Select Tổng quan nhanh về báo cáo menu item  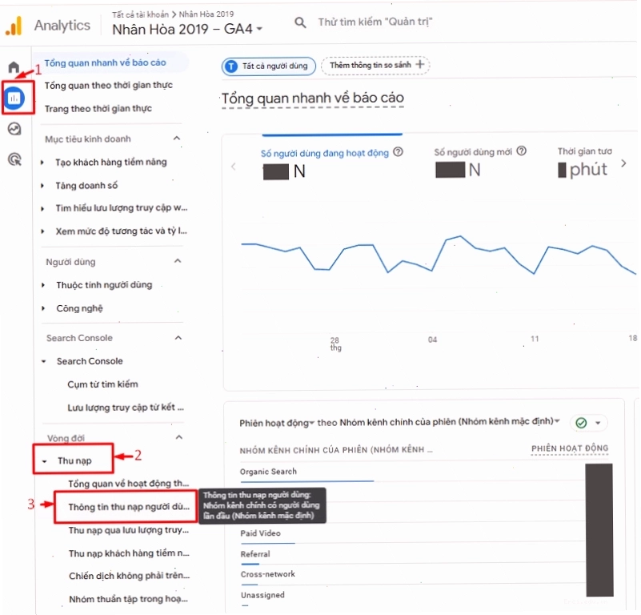click(x=105, y=62)
